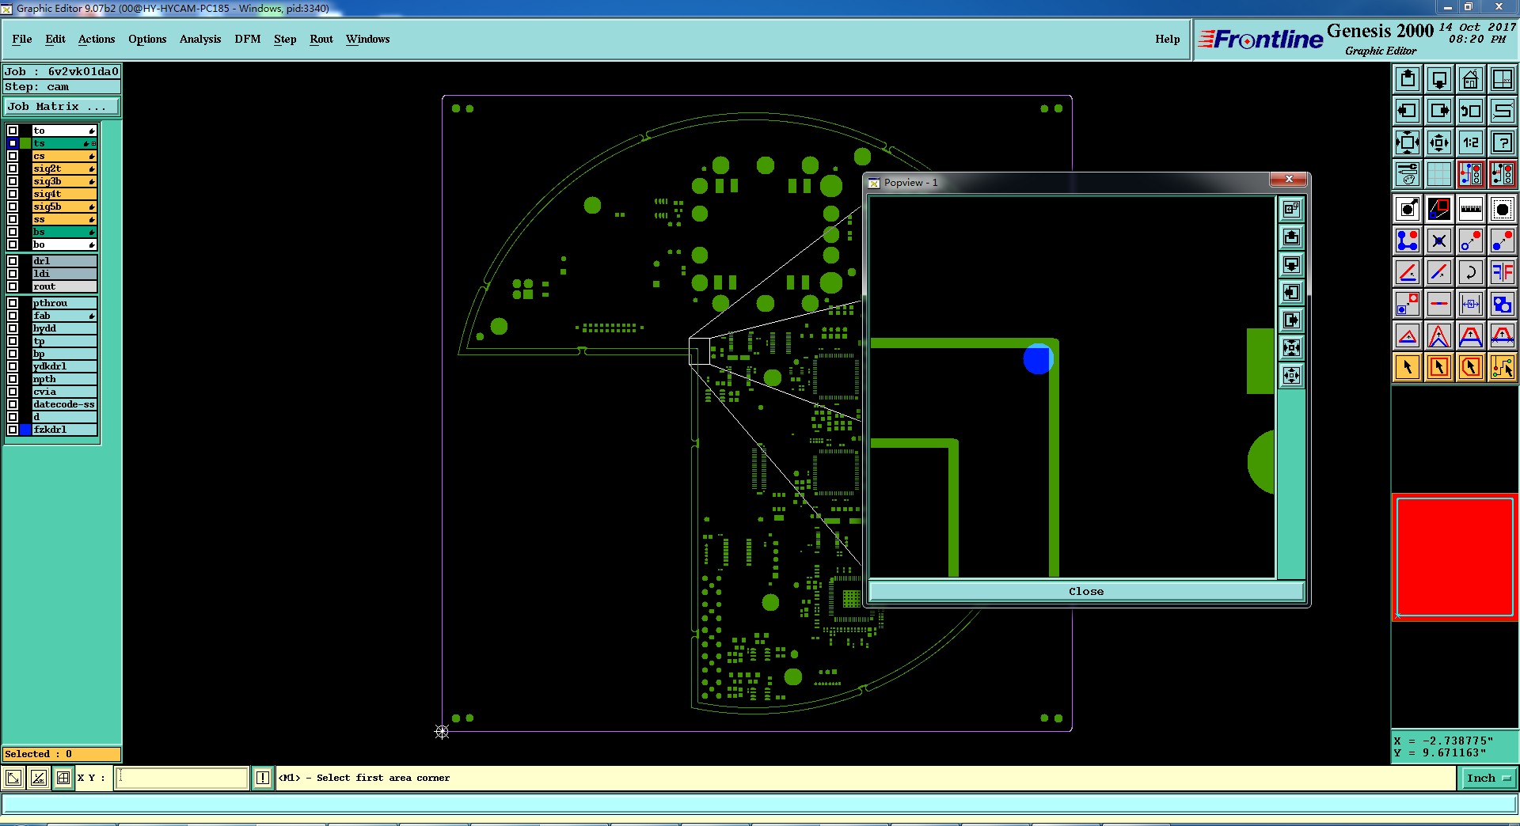This screenshot has width=1520, height=826.
Task: Open the Help menu
Action: click(x=1168, y=39)
